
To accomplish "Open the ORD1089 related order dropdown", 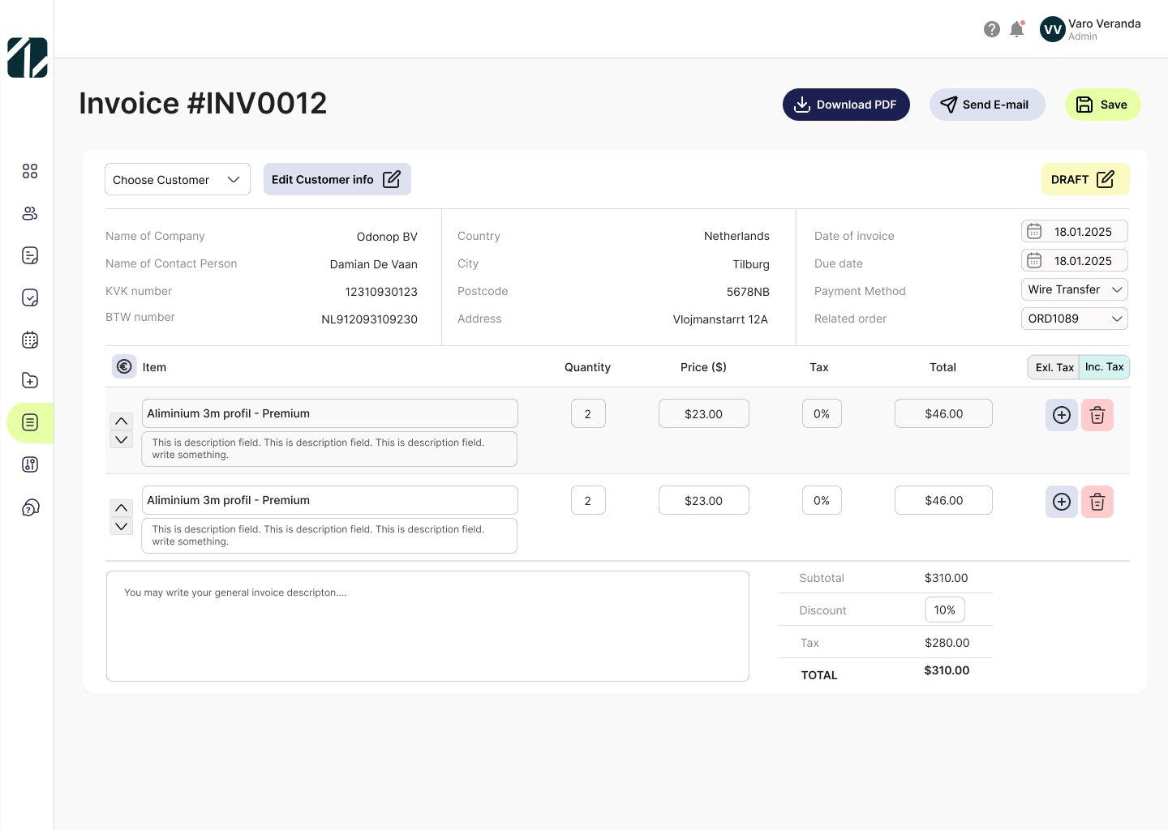I will pos(1074,319).
